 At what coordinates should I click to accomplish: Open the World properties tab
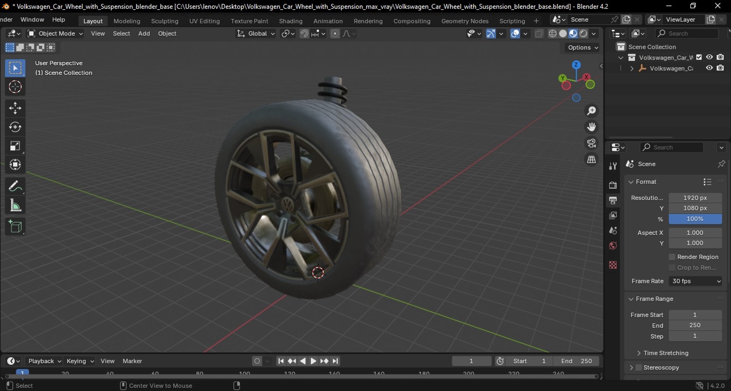pyautogui.click(x=613, y=246)
